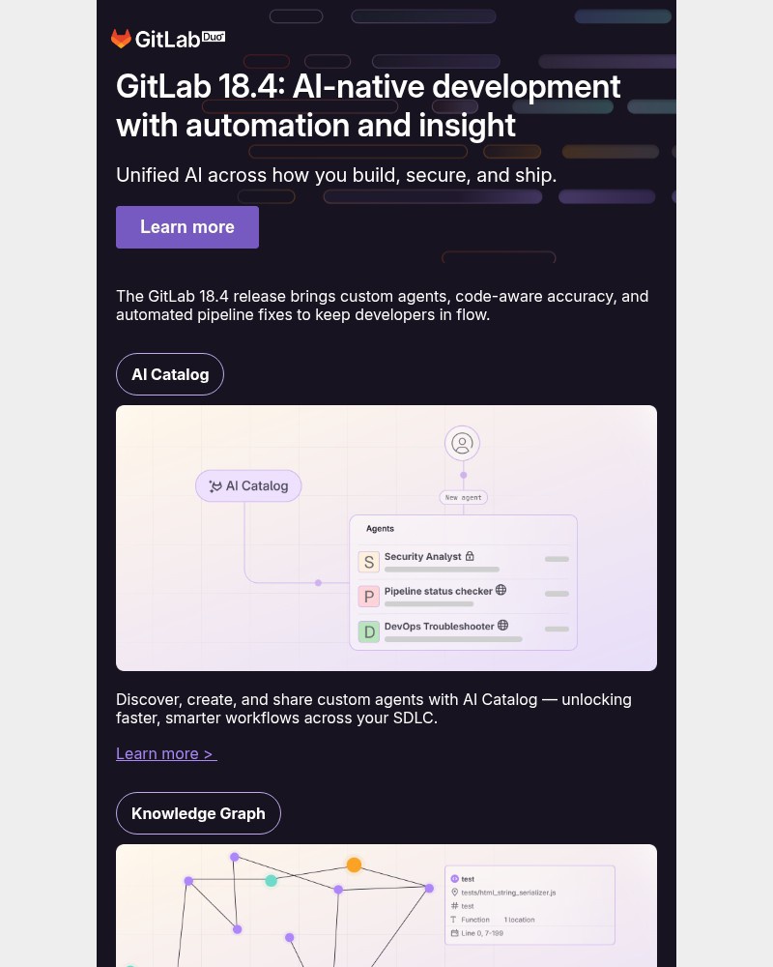
Task: Click the Duo badge beside GitLab
Action: click(214, 36)
